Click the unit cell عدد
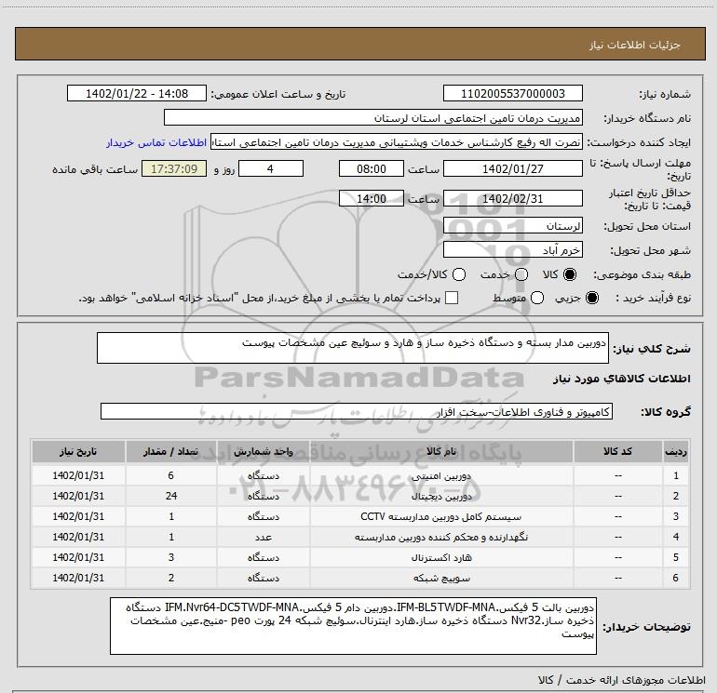The height and width of the screenshot is (693, 717). point(264,537)
